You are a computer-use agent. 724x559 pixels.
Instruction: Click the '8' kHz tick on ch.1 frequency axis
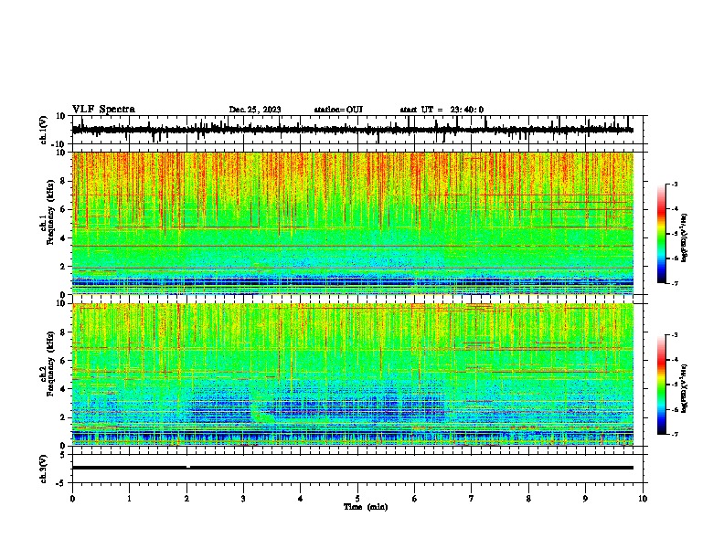pyautogui.click(x=63, y=181)
